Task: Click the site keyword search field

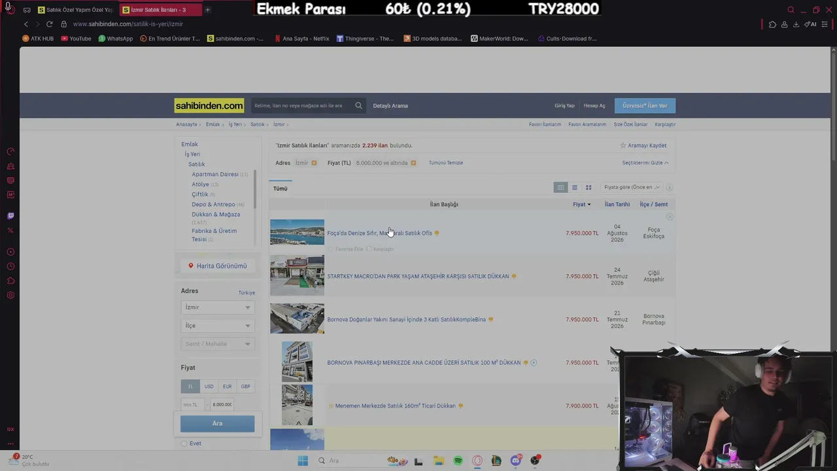Action: click(x=302, y=105)
